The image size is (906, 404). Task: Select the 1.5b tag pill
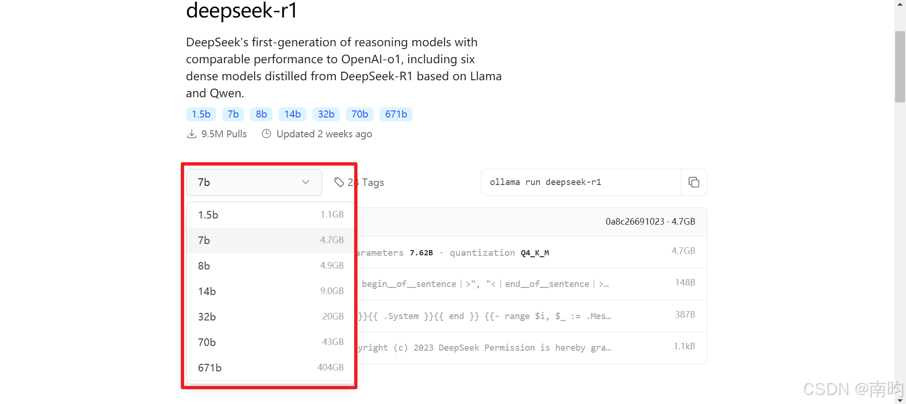[200, 114]
